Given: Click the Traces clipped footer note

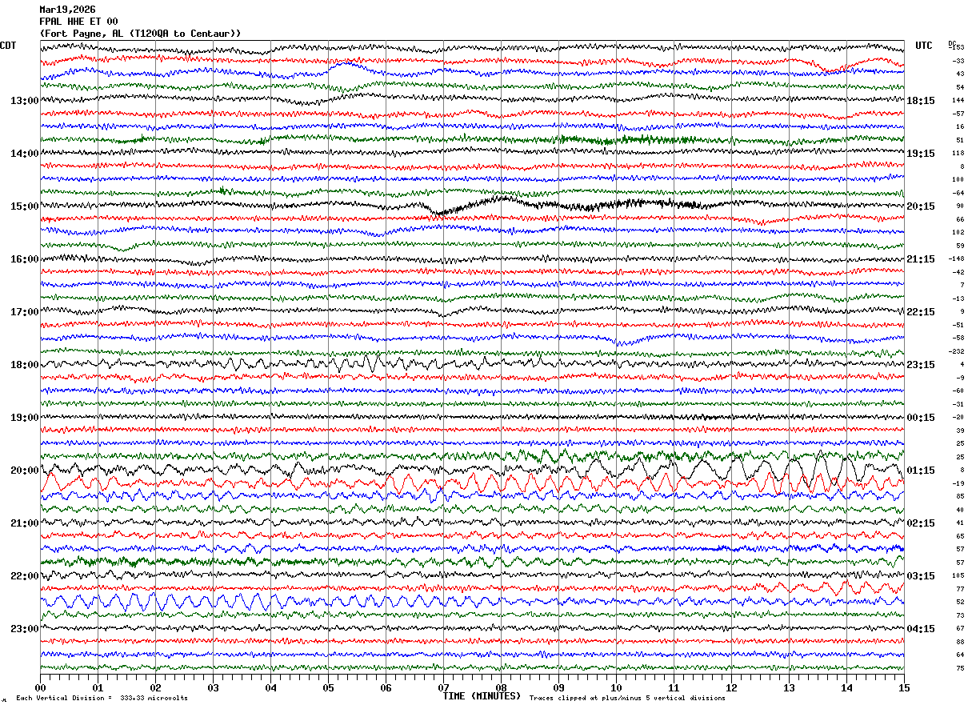Looking at the screenshot, I should [627, 699].
